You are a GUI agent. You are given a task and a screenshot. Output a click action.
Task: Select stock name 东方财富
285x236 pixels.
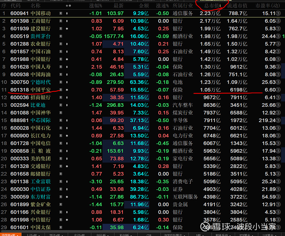click(40, 197)
